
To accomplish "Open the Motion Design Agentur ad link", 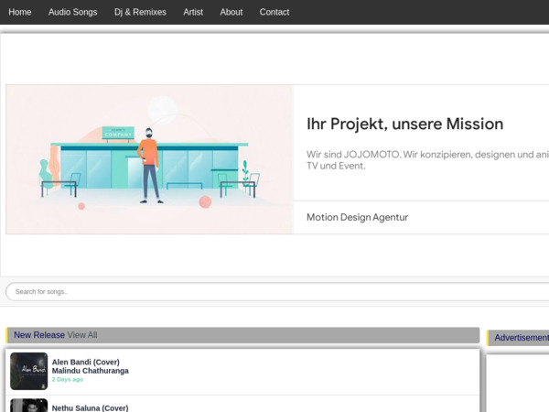I will [x=358, y=217].
